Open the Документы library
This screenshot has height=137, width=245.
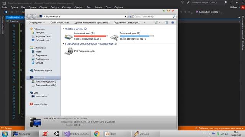point(41,55)
